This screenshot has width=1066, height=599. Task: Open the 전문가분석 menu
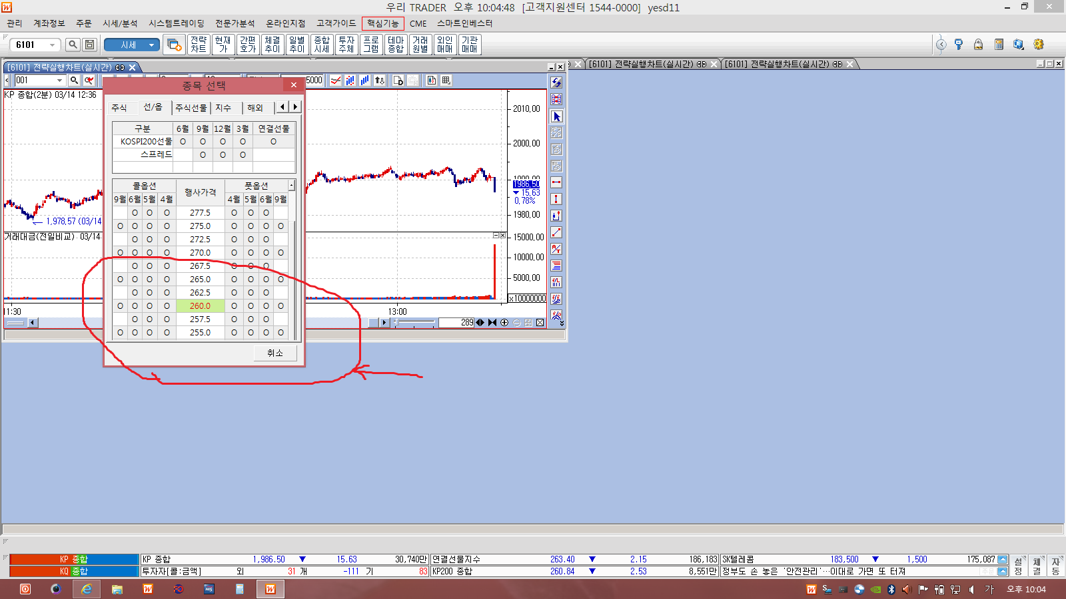[x=235, y=23]
